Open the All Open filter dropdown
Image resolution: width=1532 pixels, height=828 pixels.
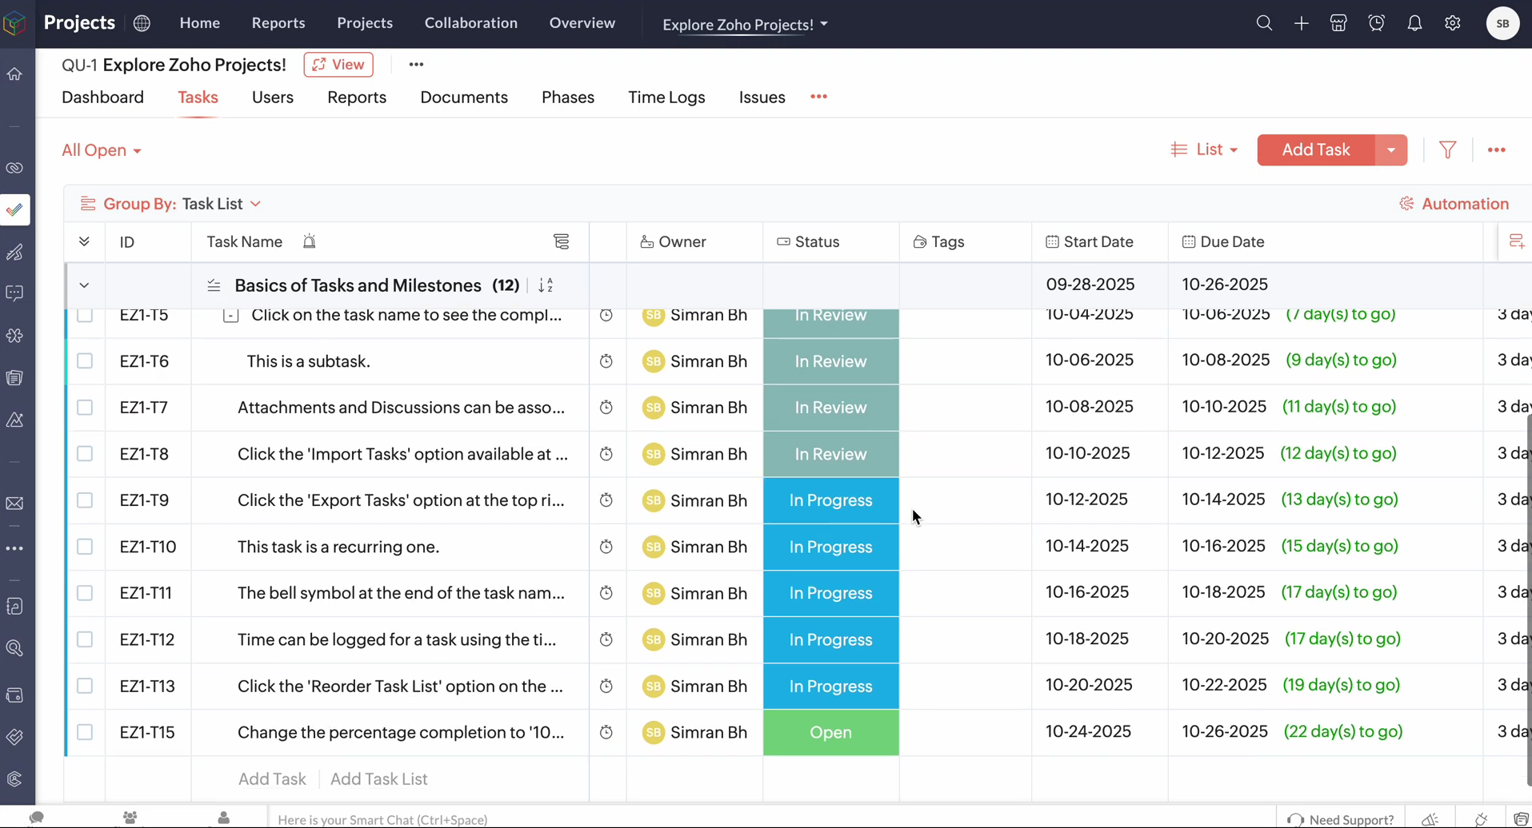[102, 149]
